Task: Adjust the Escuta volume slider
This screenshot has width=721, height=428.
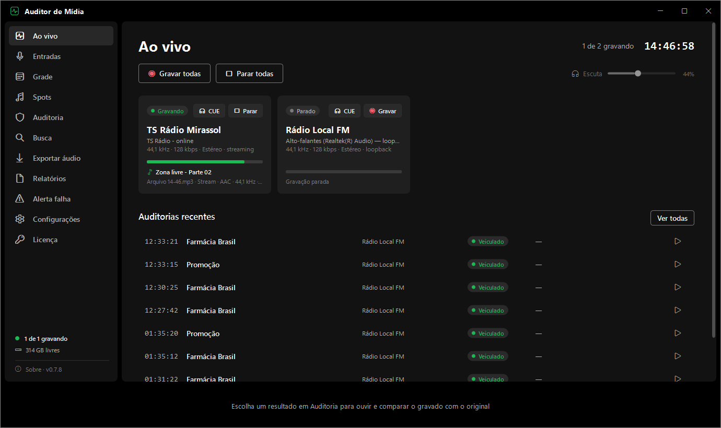Action: click(642, 74)
